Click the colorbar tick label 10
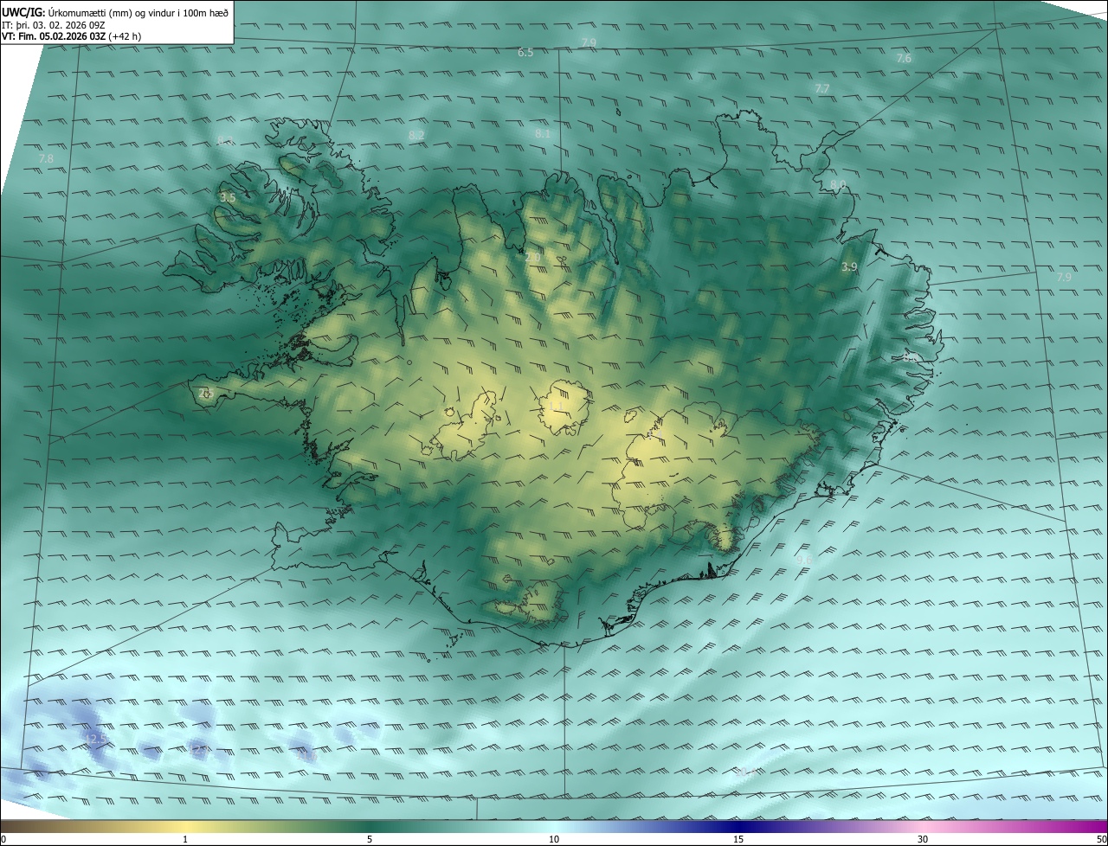1108x846 pixels. pos(554,839)
